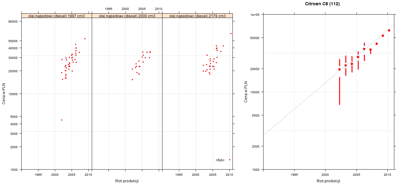Select the "olej napedowy (diesel) 2179 cm3" strip header

click(x=197, y=16)
